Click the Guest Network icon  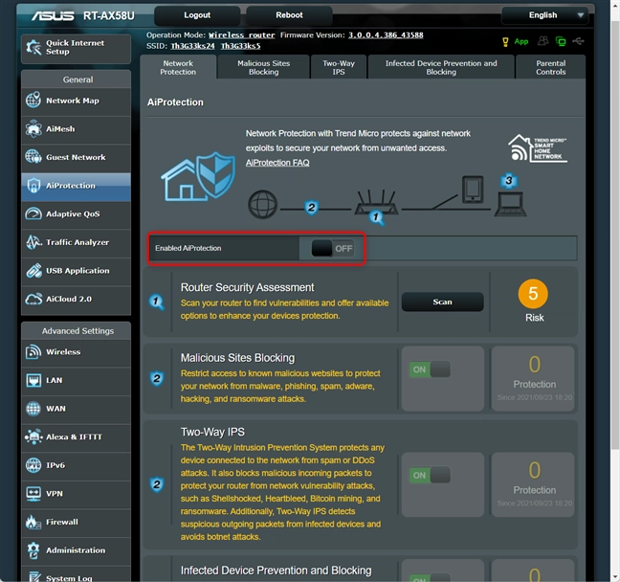pyautogui.click(x=33, y=157)
